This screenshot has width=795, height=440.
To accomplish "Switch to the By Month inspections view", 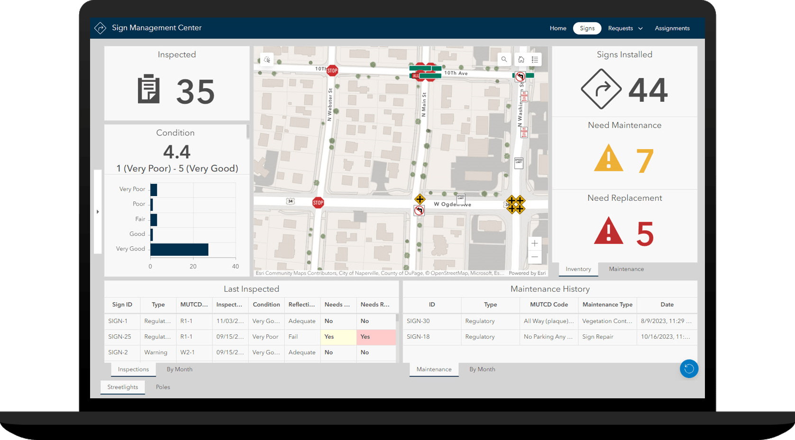I will [x=179, y=369].
